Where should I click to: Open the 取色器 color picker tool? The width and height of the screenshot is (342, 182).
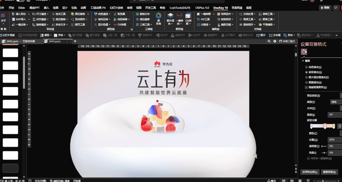click(x=119, y=14)
